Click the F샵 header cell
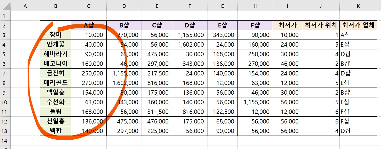 pyautogui.click(x=255, y=25)
